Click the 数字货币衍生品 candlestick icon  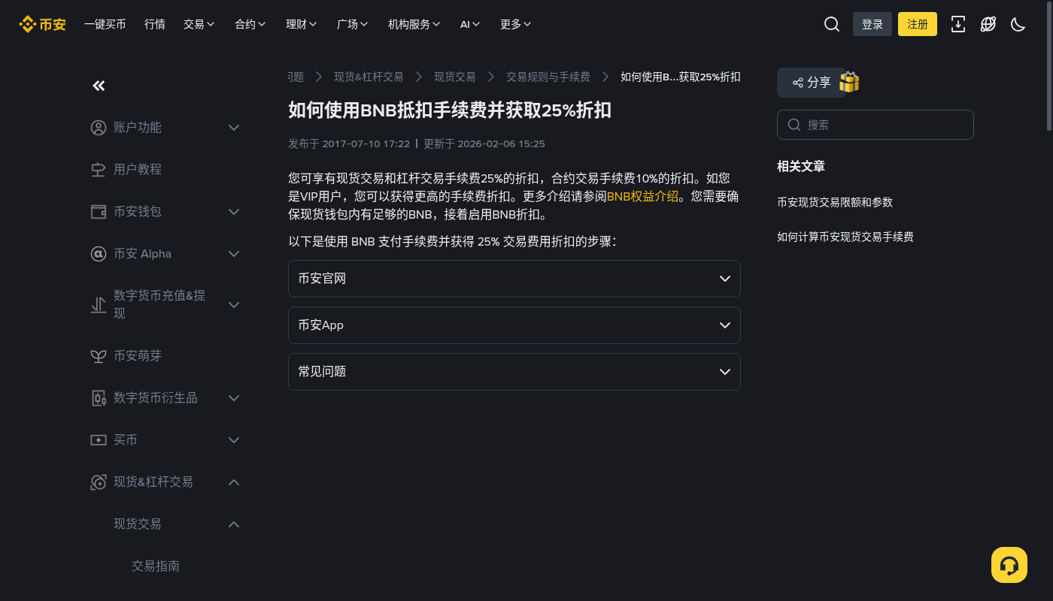coord(99,398)
